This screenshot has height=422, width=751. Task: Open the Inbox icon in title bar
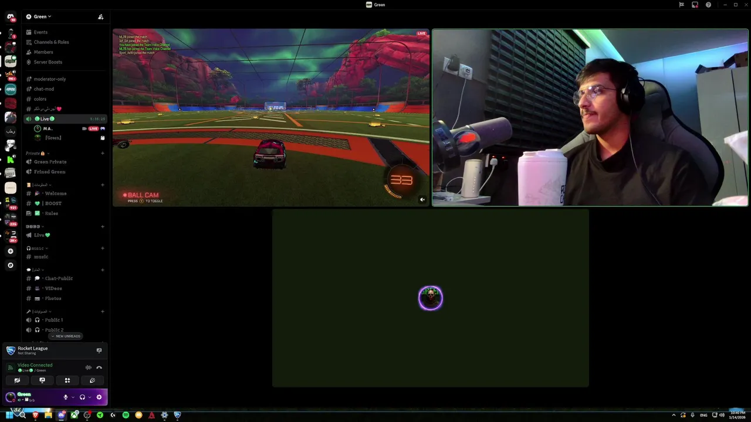[695, 5]
